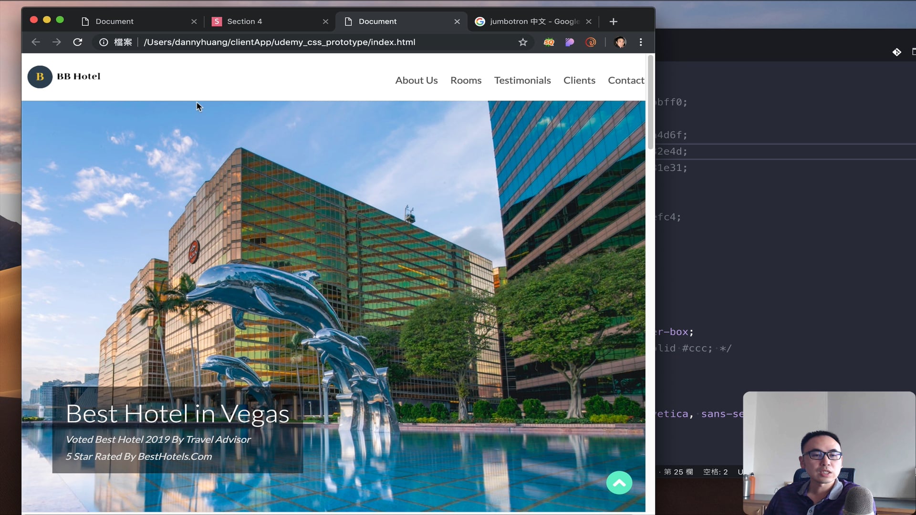Open the About Us nav link
916x515 pixels.
(x=416, y=80)
